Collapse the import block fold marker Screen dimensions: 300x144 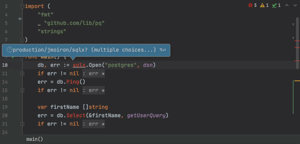(23, 6)
